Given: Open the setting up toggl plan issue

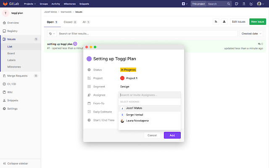Looking at the screenshot, I should (60, 44).
